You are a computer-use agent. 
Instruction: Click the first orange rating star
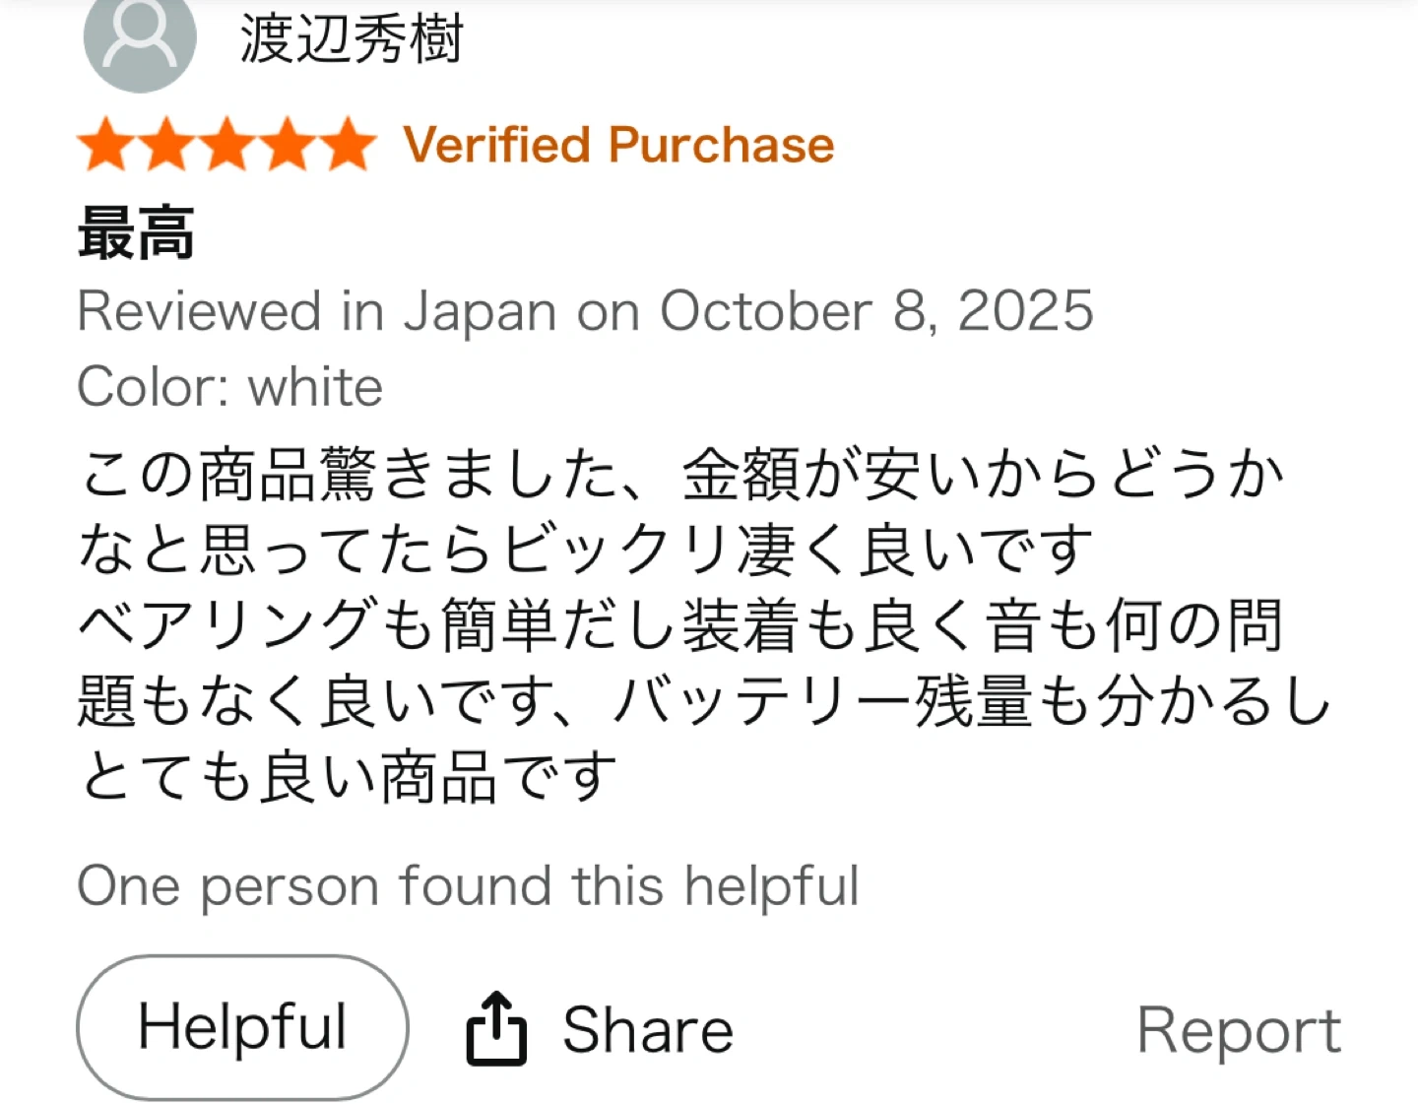tap(107, 145)
